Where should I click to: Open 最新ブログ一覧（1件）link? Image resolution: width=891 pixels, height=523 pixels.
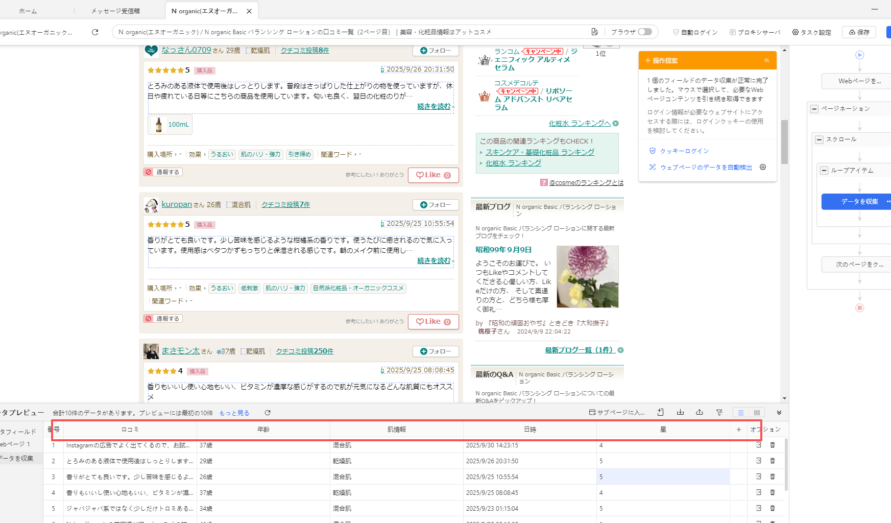(x=580, y=350)
